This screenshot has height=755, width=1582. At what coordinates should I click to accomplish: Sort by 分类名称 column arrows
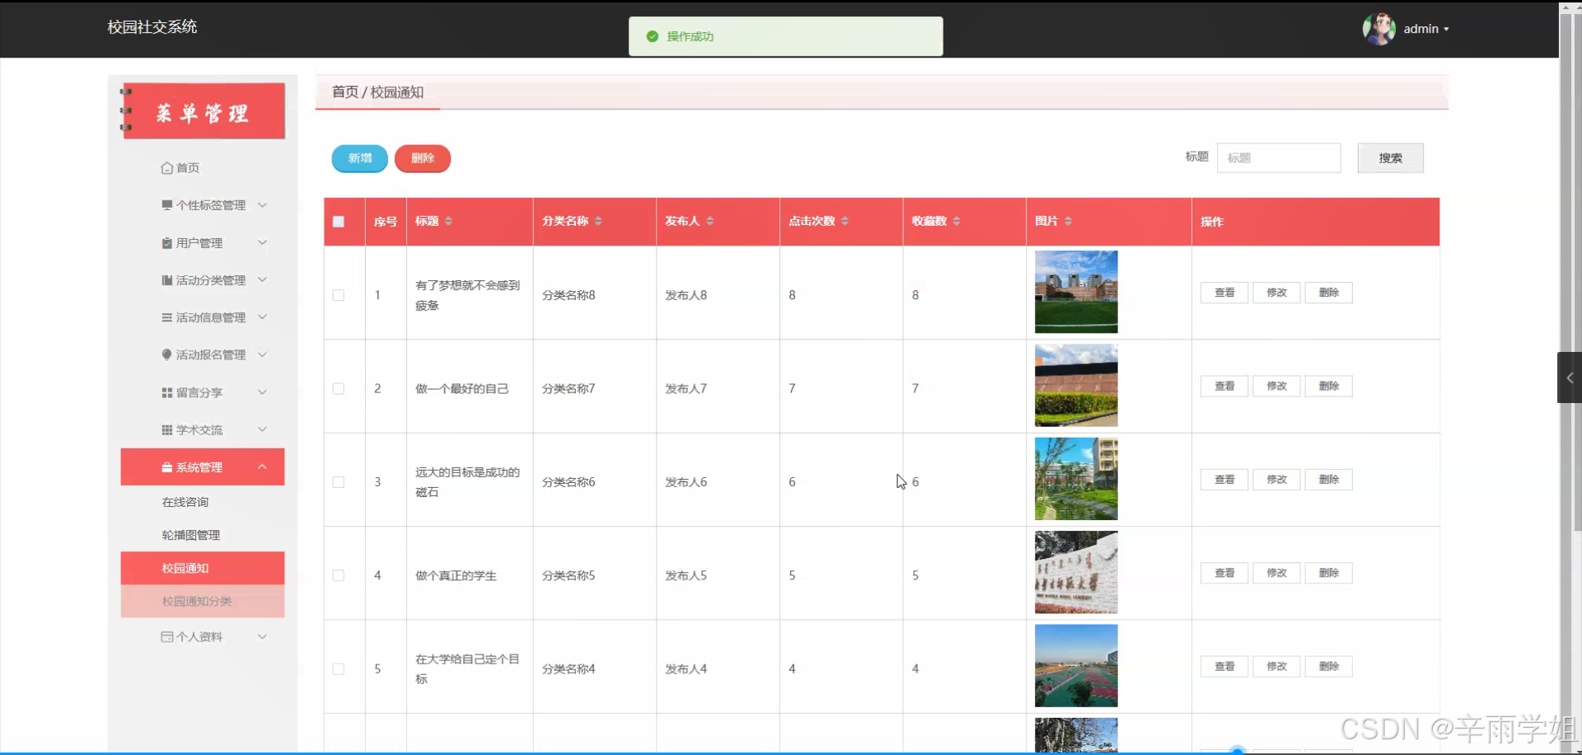pos(598,221)
